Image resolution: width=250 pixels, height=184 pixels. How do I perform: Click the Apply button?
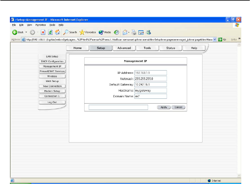pyautogui.click(x=164, y=107)
